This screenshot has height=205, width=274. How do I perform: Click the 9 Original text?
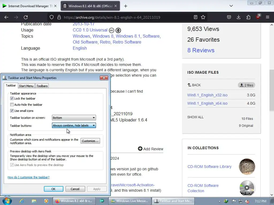[246, 126]
